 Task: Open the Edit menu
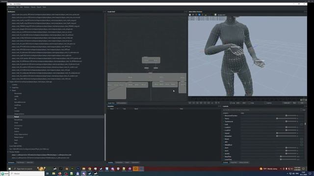click(x=21, y=7)
